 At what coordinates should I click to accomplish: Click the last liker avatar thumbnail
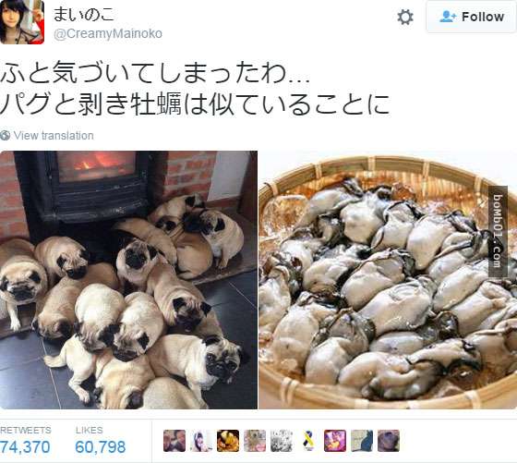coord(389,441)
